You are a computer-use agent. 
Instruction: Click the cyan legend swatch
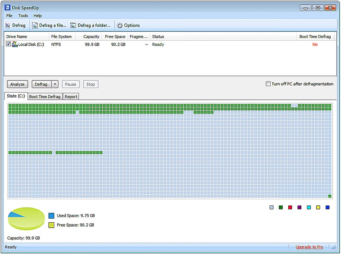(309, 208)
